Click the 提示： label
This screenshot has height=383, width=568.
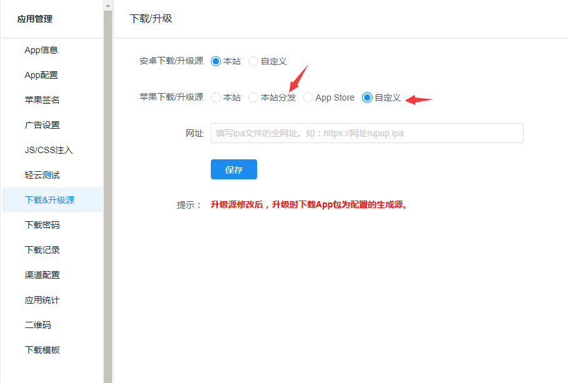pyautogui.click(x=189, y=205)
